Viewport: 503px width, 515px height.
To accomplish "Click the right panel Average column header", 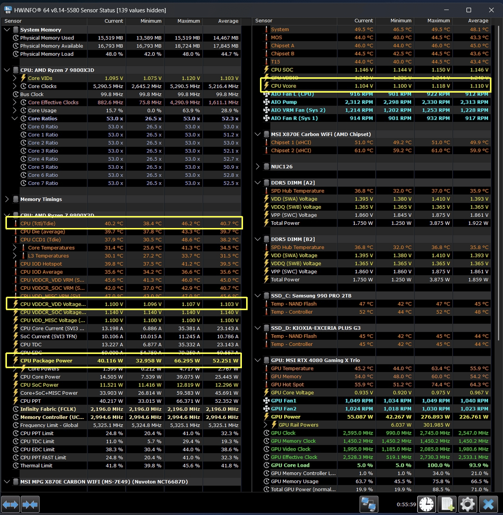I will (472, 21).
